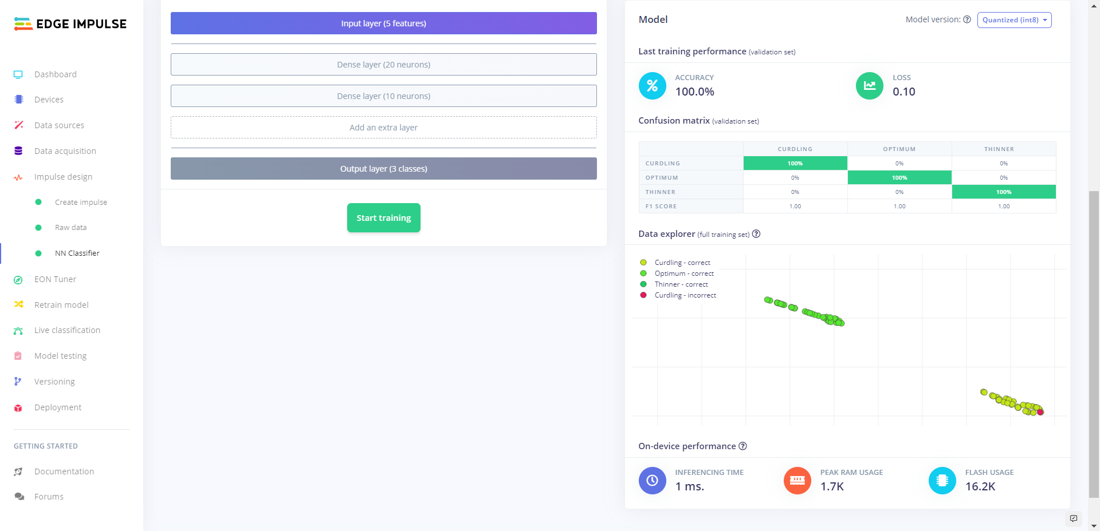Click the page vertical scrollbar thumb
Viewport: 1100px width, 531px height.
click(1094, 343)
